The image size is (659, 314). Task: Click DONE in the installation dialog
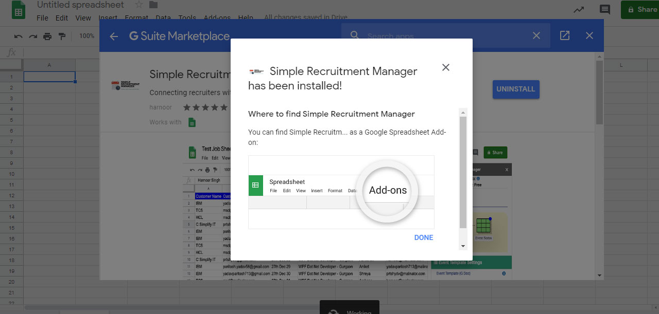coord(424,237)
